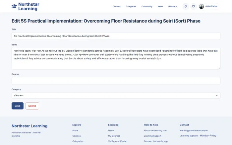
Task: Open Home link in footer Explore
Action: point(75,130)
